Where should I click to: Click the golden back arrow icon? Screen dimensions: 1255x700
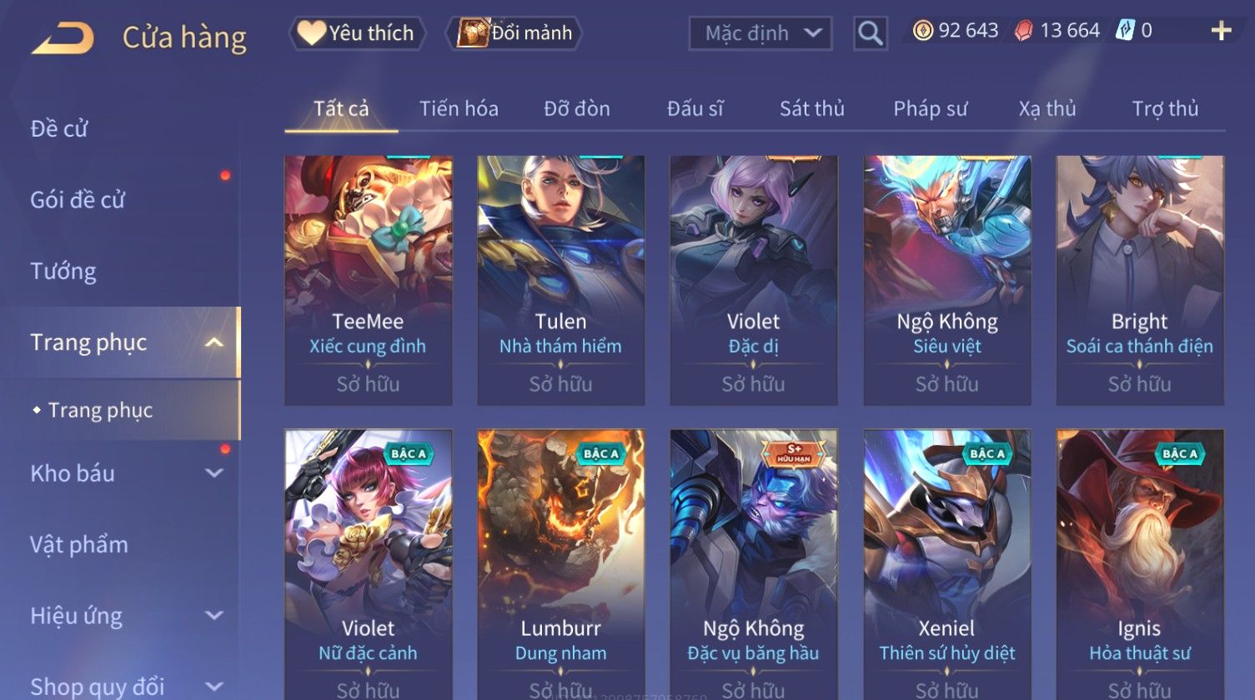[x=63, y=38]
